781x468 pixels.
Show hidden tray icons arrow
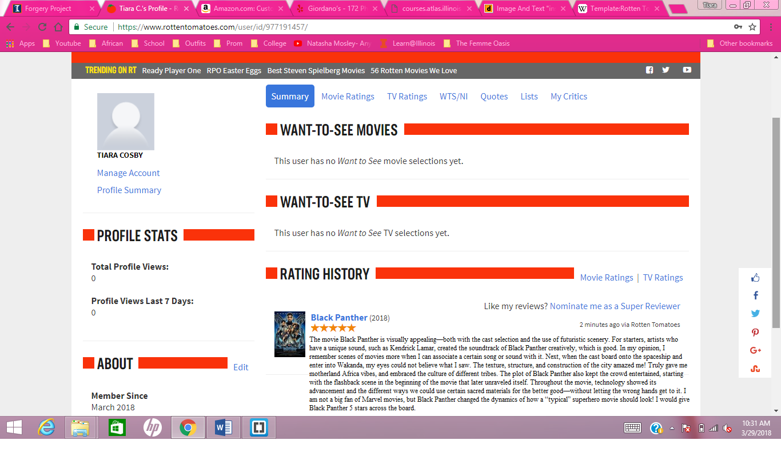pos(672,428)
